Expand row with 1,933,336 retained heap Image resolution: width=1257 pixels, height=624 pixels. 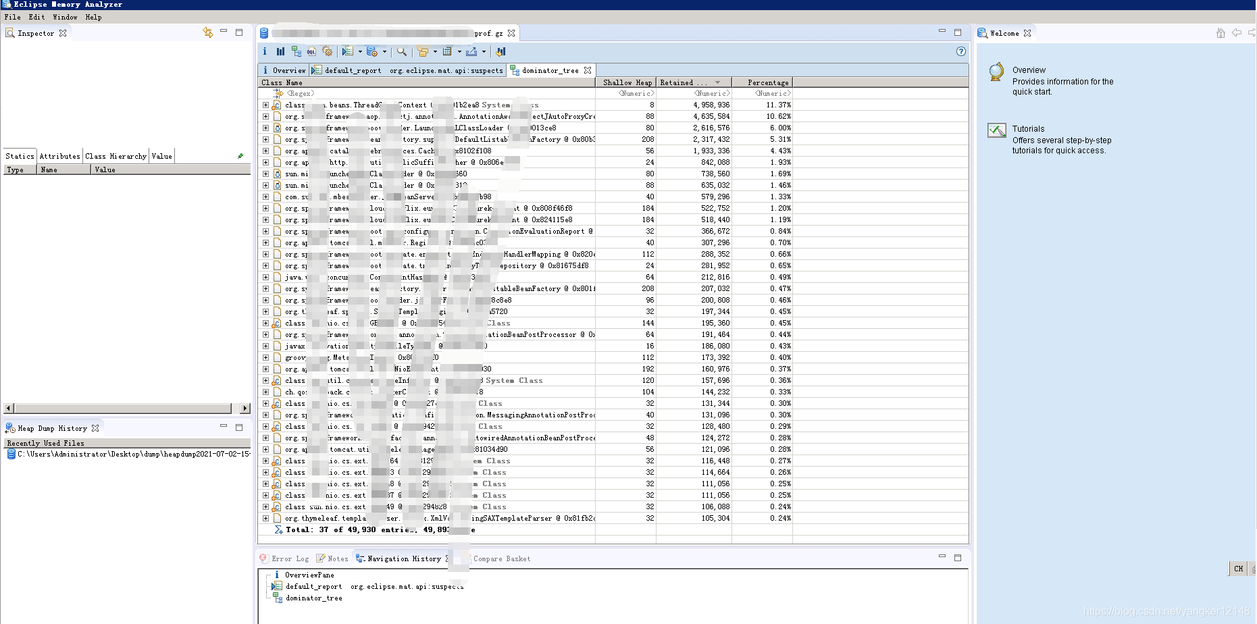tap(265, 151)
